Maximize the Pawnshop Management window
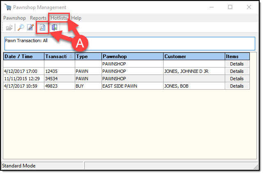The image size is (263, 174). pyautogui.click(x=230, y=7)
